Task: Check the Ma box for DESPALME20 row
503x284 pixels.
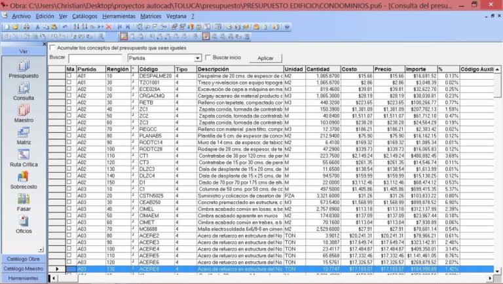Action: [x=69, y=76]
